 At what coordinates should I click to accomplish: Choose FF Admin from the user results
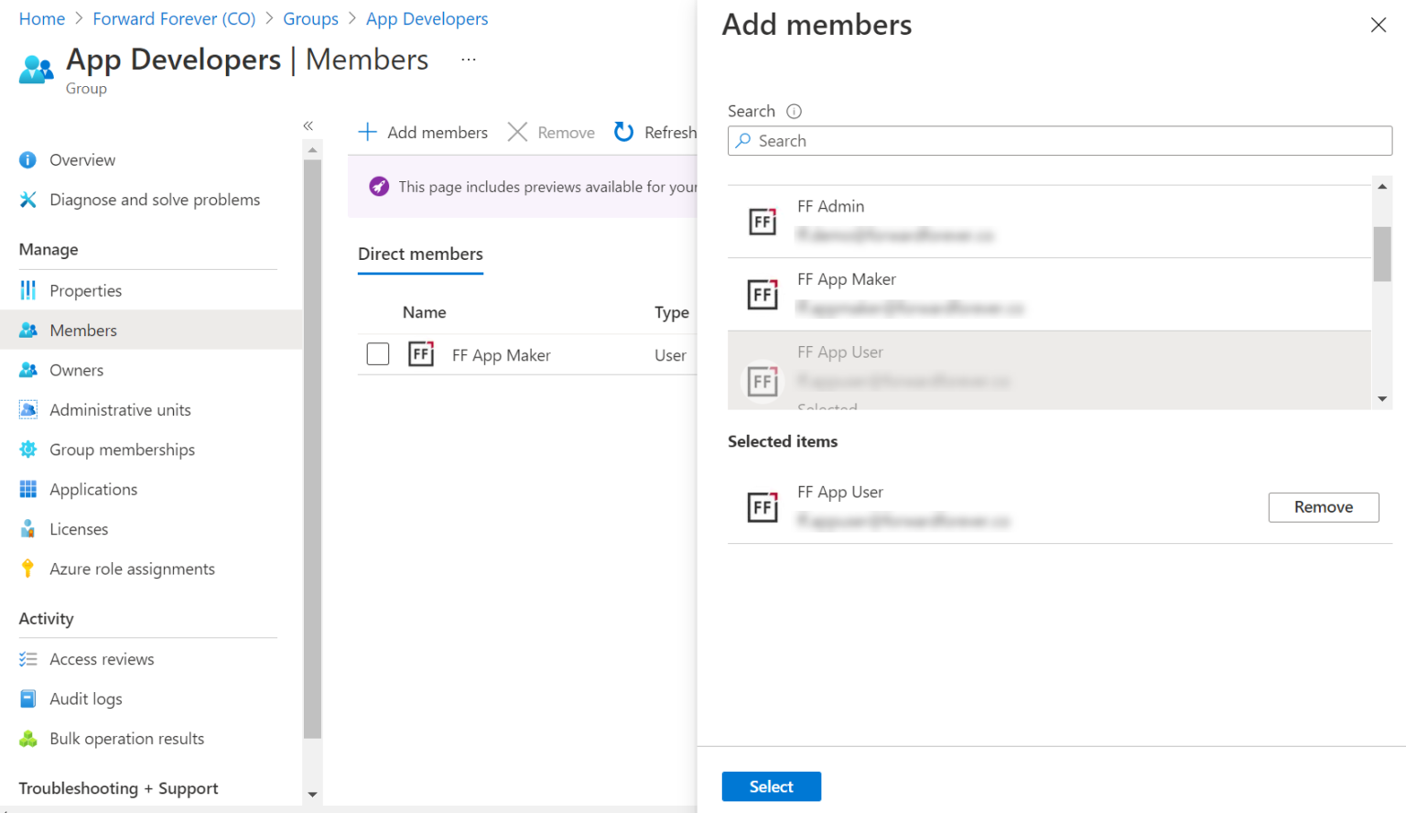click(x=1050, y=222)
